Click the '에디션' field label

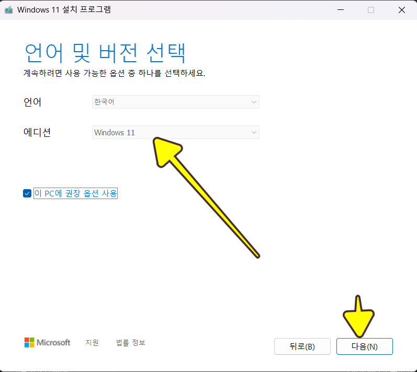pyautogui.click(x=37, y=132)
